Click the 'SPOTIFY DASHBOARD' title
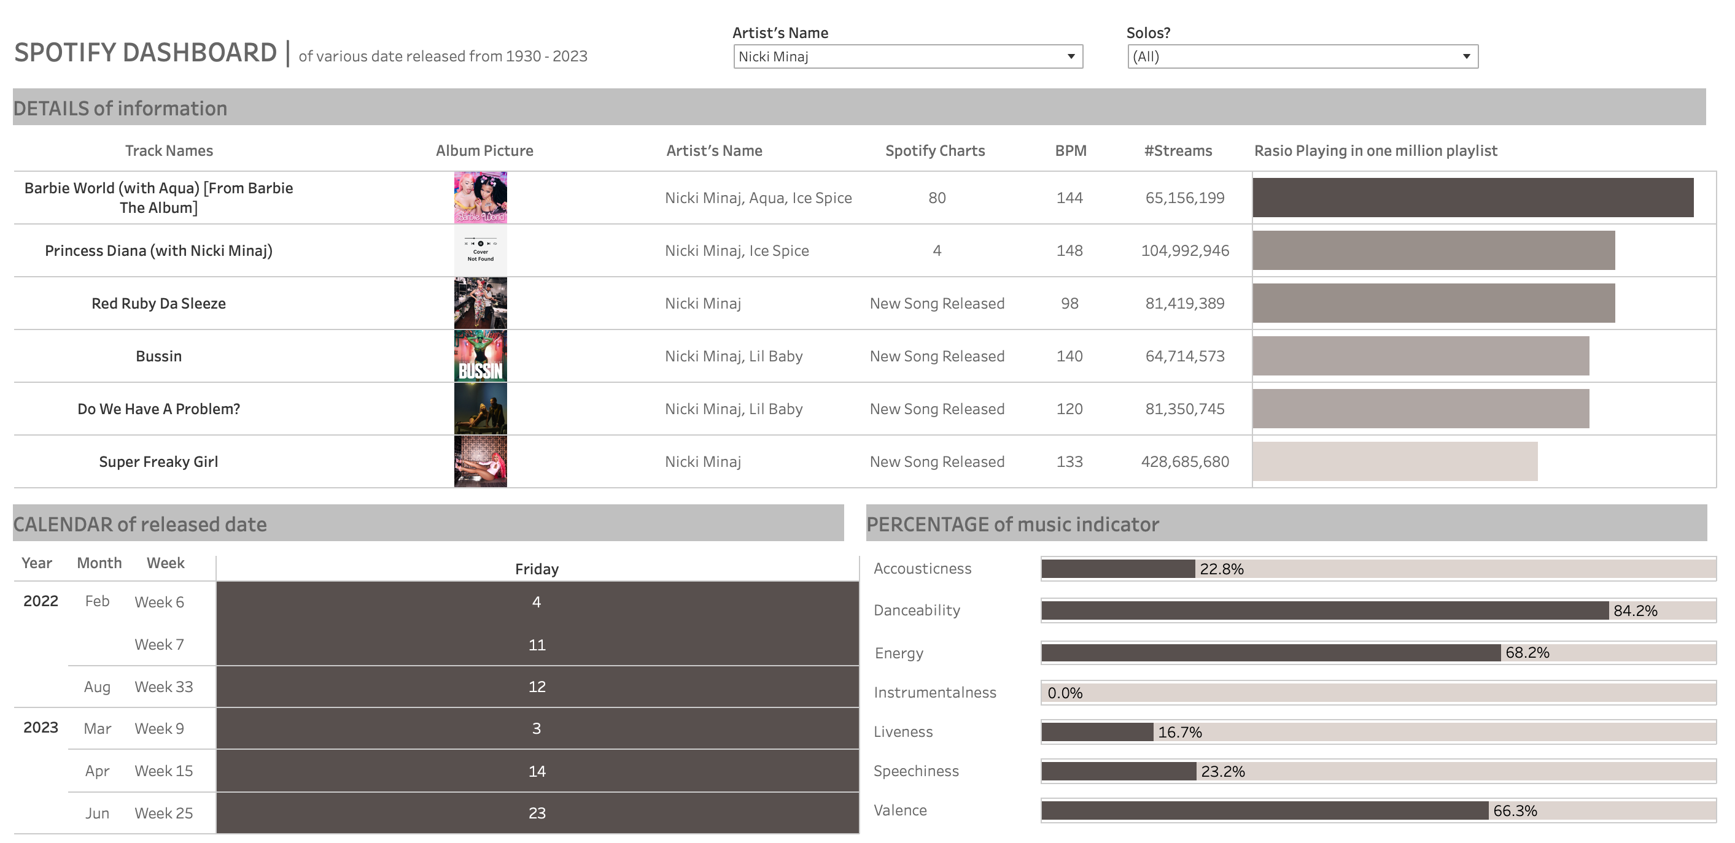Viewport: 1735px width, 843px height. coord(146,53)
